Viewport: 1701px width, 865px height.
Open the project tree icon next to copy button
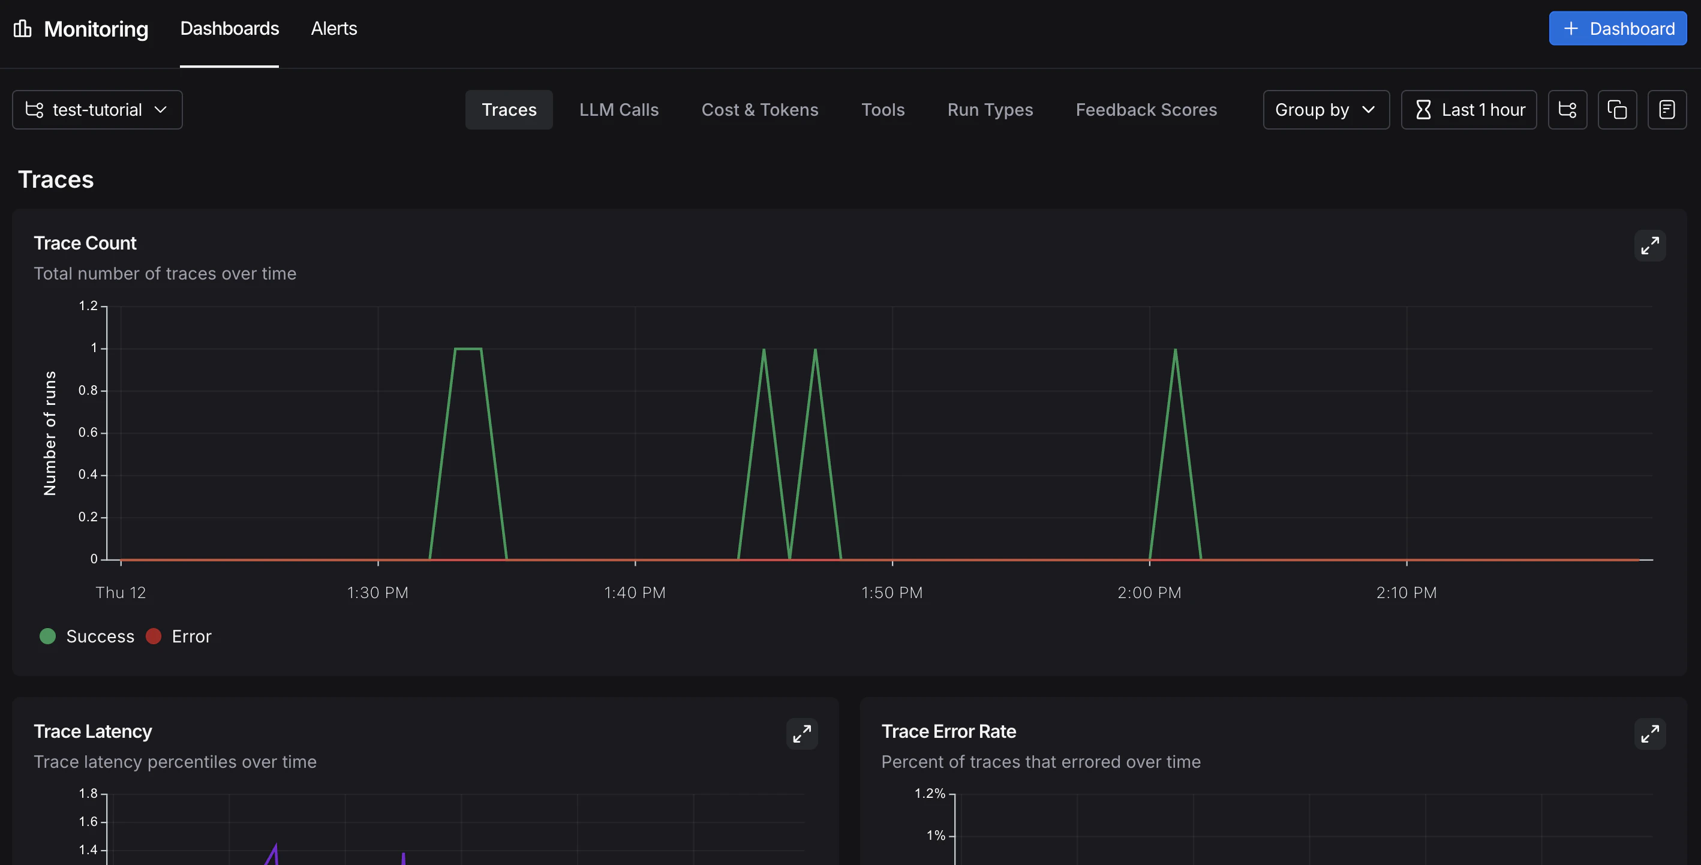pos(1568,109)
